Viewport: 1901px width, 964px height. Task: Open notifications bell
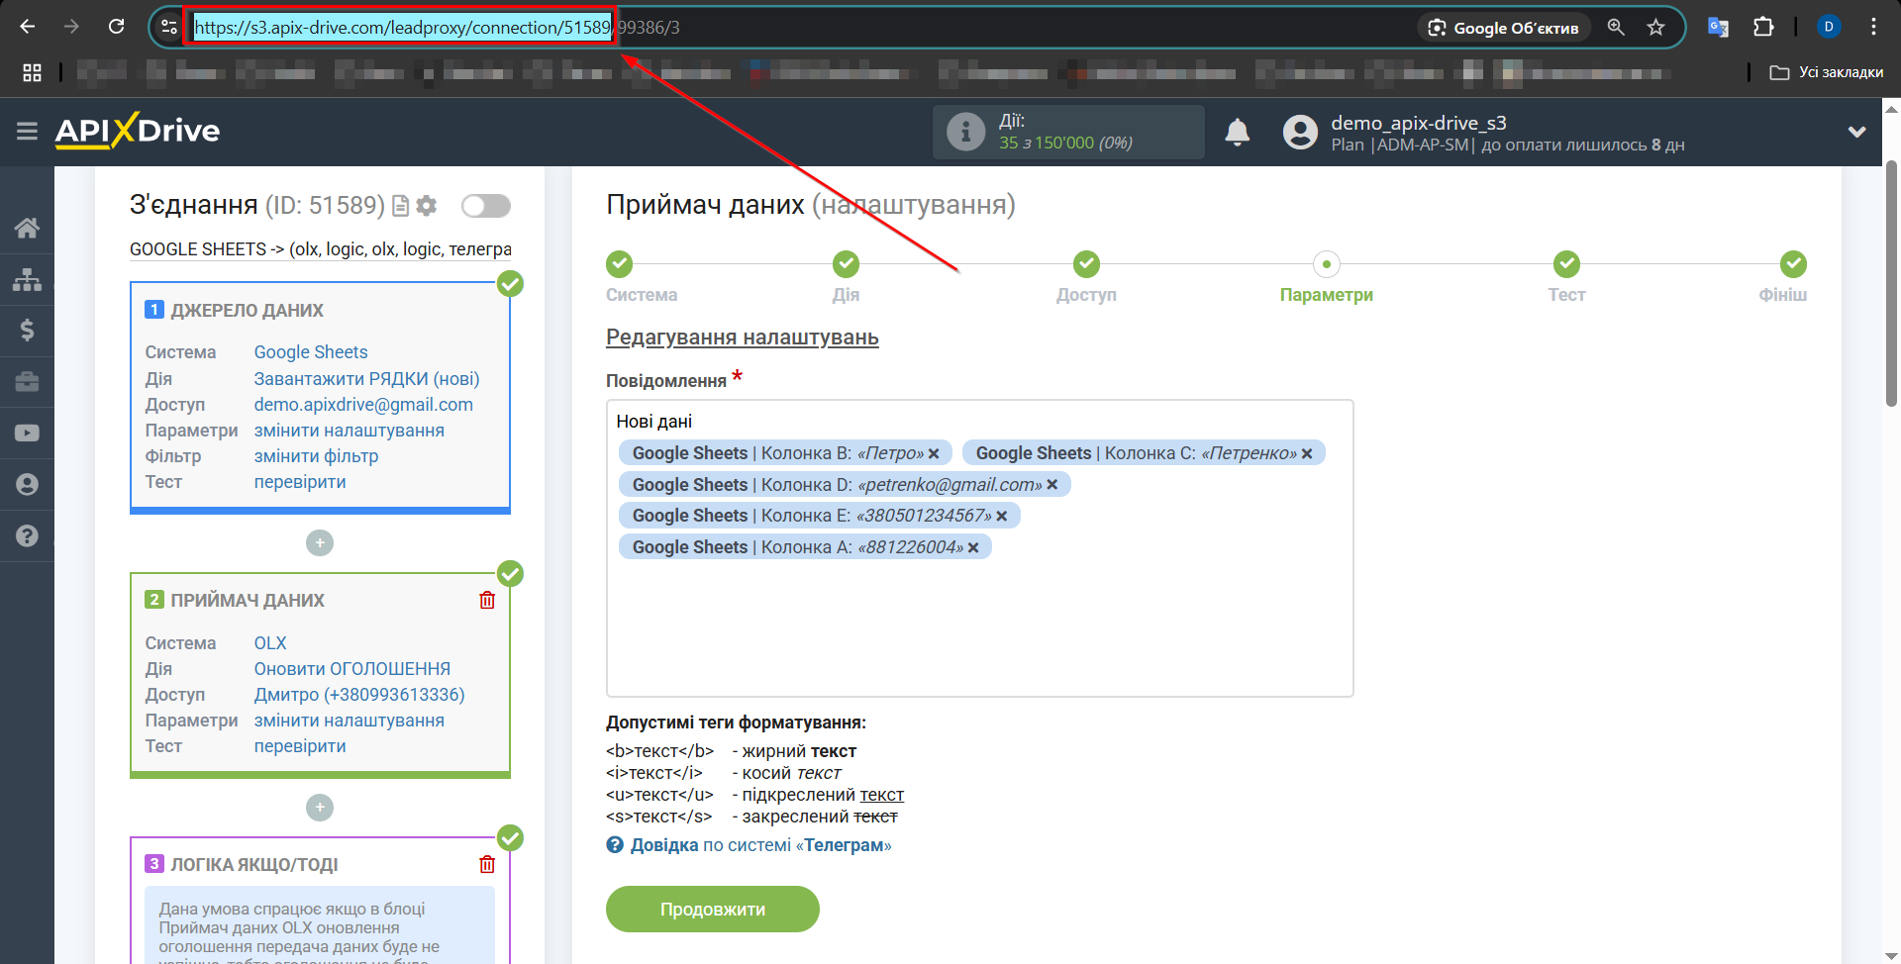1238,132
